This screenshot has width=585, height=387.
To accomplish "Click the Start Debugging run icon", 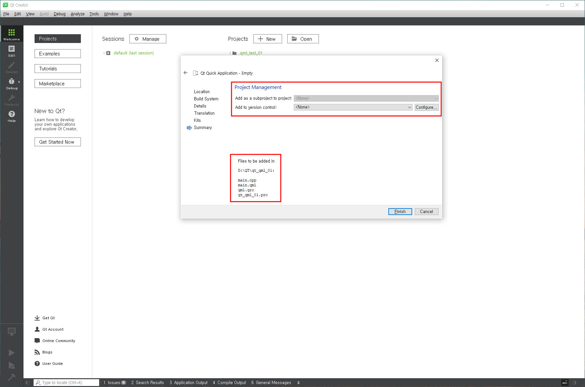I will 12,365.
